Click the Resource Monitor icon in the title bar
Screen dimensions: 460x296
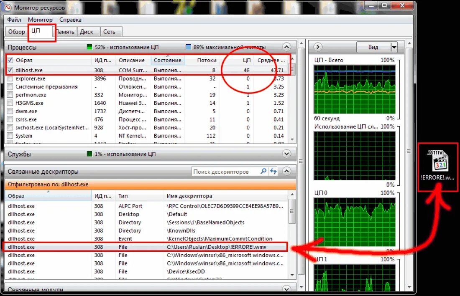(x=8, y=7)
